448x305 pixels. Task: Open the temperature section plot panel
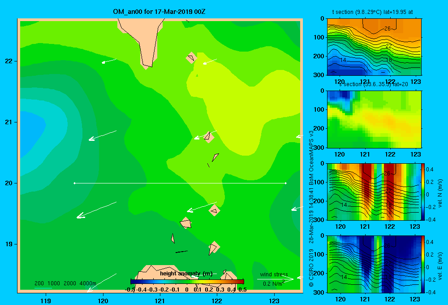point(374,47)
